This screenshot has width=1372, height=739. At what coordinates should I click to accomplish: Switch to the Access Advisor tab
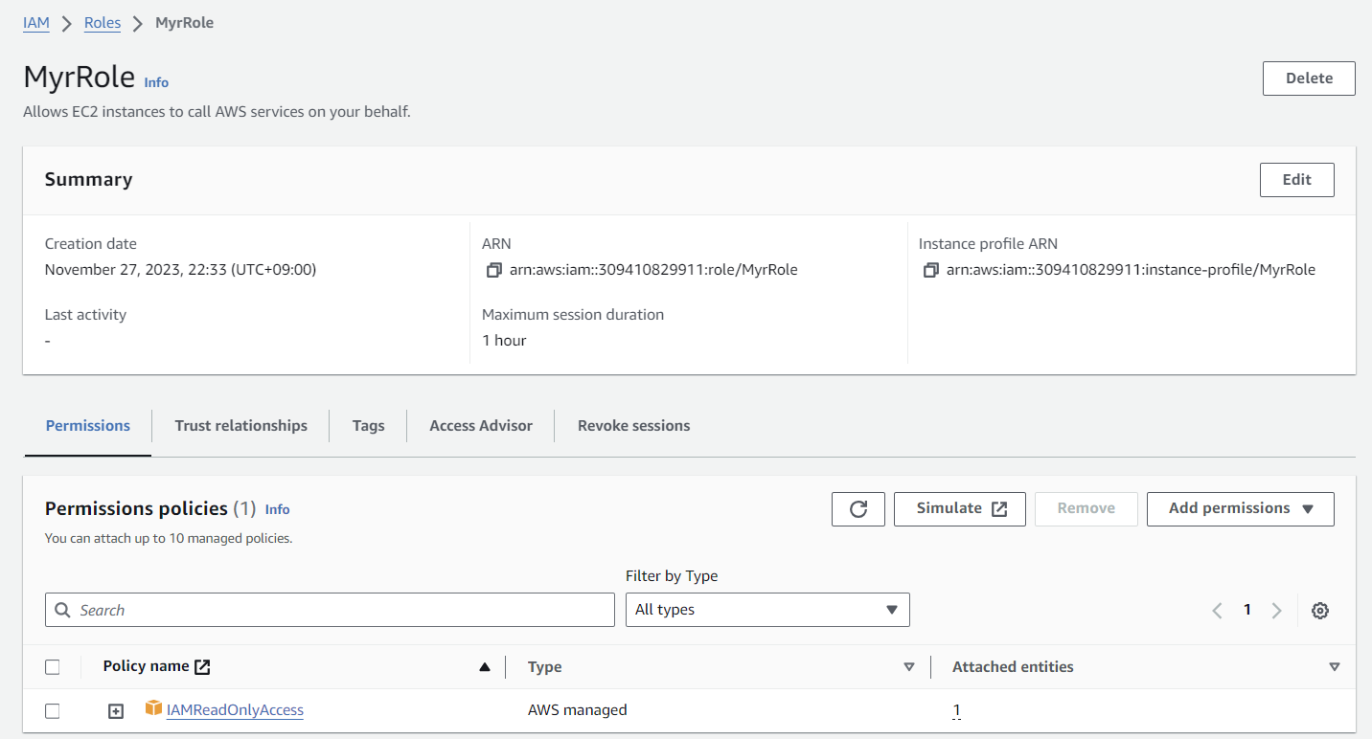[481, 426]
